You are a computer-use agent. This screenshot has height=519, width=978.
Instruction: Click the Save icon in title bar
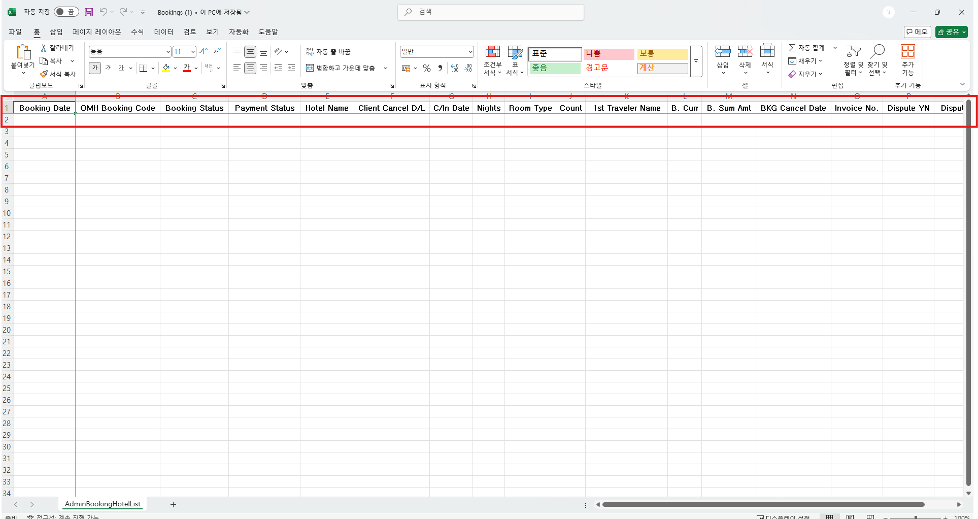pyautogui.click(x=89, y=12)
